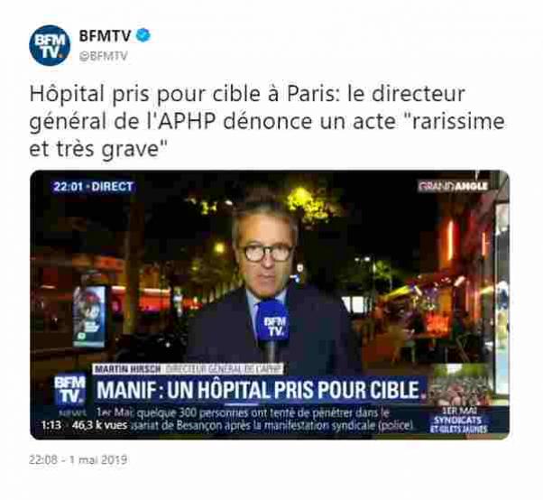Open the @BFMTV handle link

click(x=103, y=56)
